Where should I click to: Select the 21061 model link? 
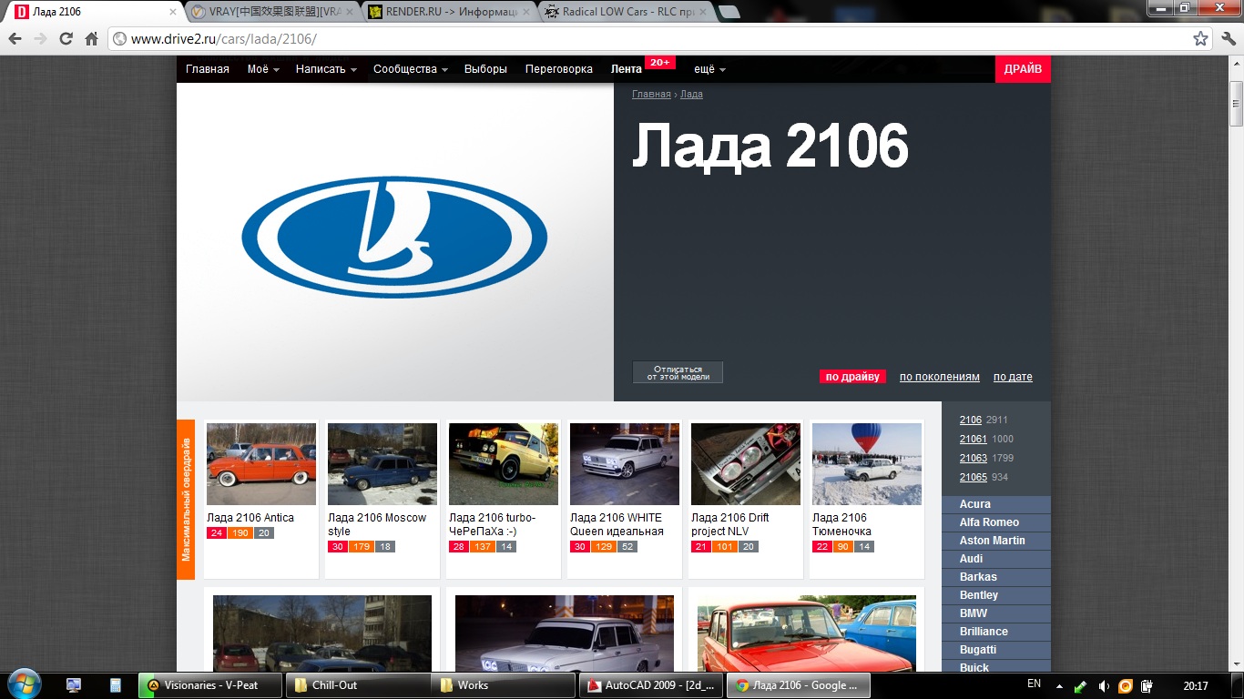(974, 439)
